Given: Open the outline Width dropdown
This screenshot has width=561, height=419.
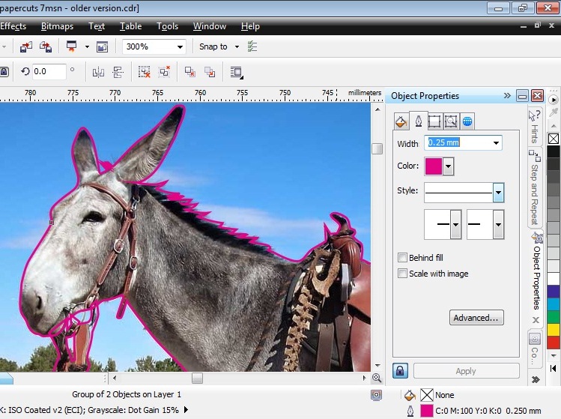Looking at the screenshot, I should tap(496, 143).
